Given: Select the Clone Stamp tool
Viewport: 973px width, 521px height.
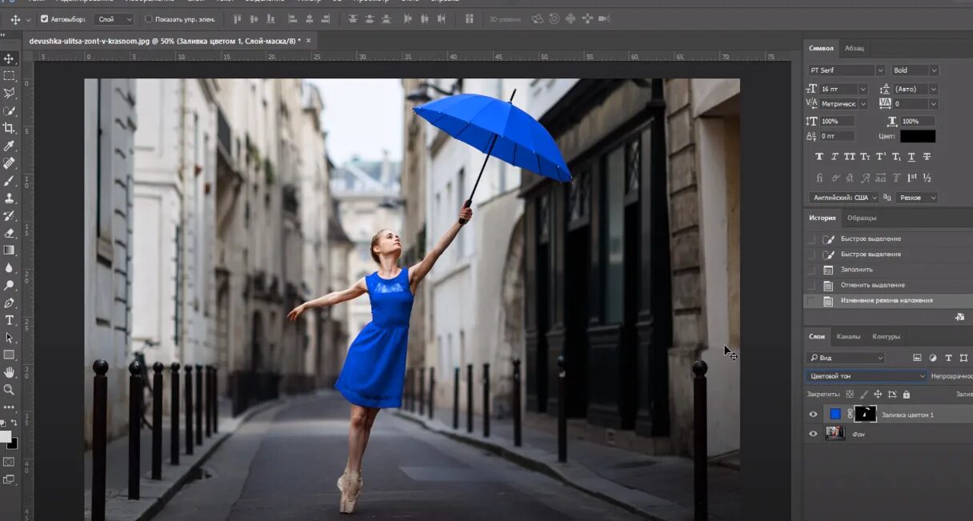Looking at the screenshot, I should click(9, 198).
